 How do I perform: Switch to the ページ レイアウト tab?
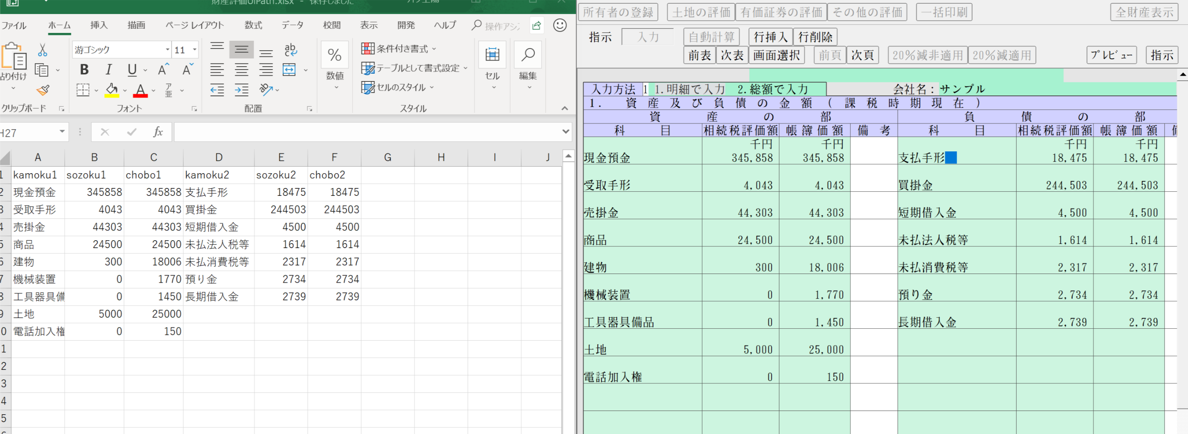pyautogui.click(x=195, y=25)
